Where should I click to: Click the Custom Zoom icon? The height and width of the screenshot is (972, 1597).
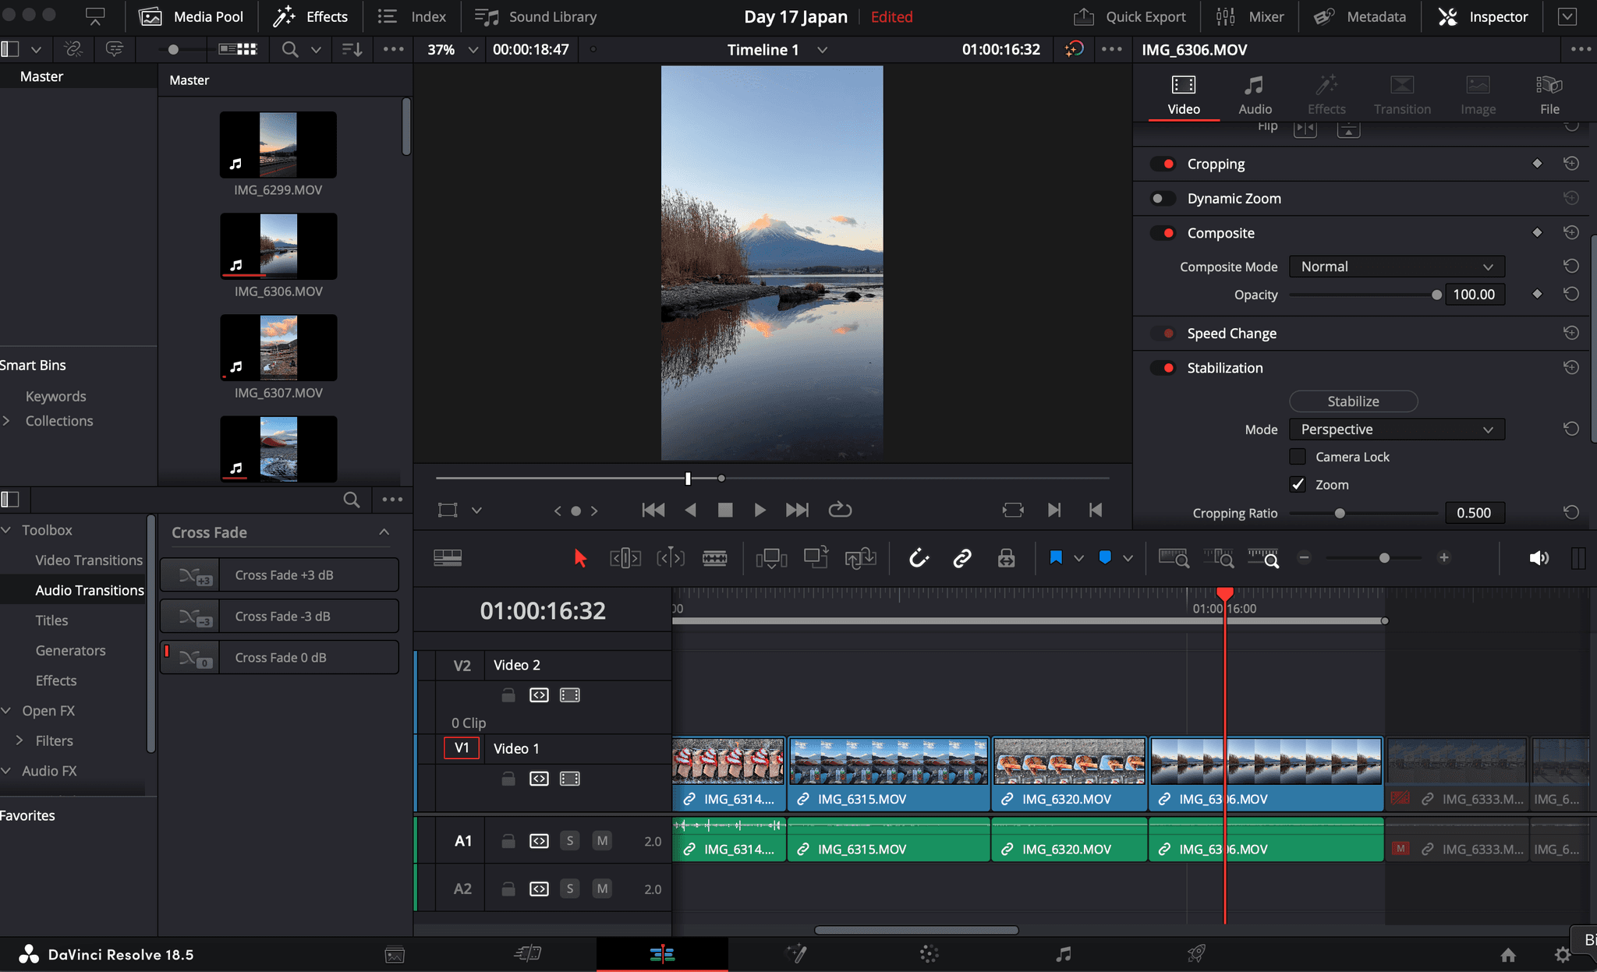click(x=1263, y=558)
